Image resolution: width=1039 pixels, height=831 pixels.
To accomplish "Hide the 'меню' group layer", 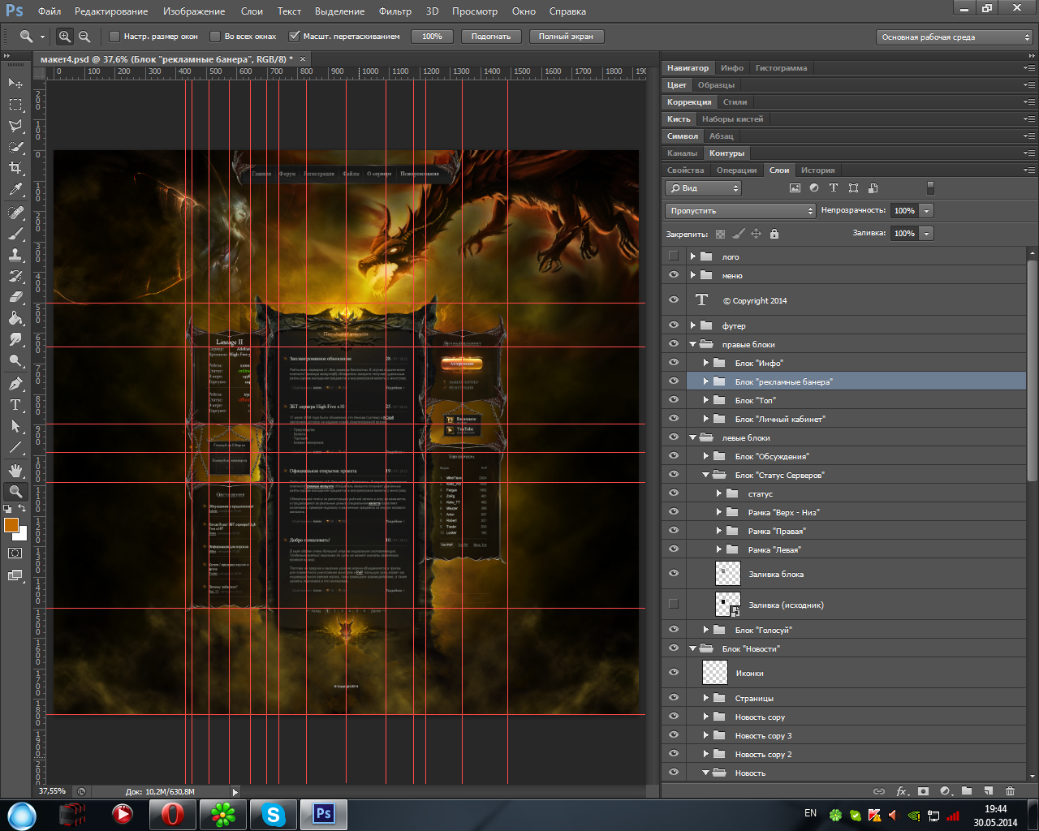I will tap(674, 275).
